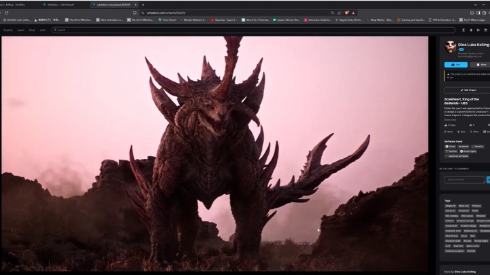Viewport: 490px width, 275px height.
Task: Click the Gino Luka Kolling avatar
Action: [x=451, y=47]
